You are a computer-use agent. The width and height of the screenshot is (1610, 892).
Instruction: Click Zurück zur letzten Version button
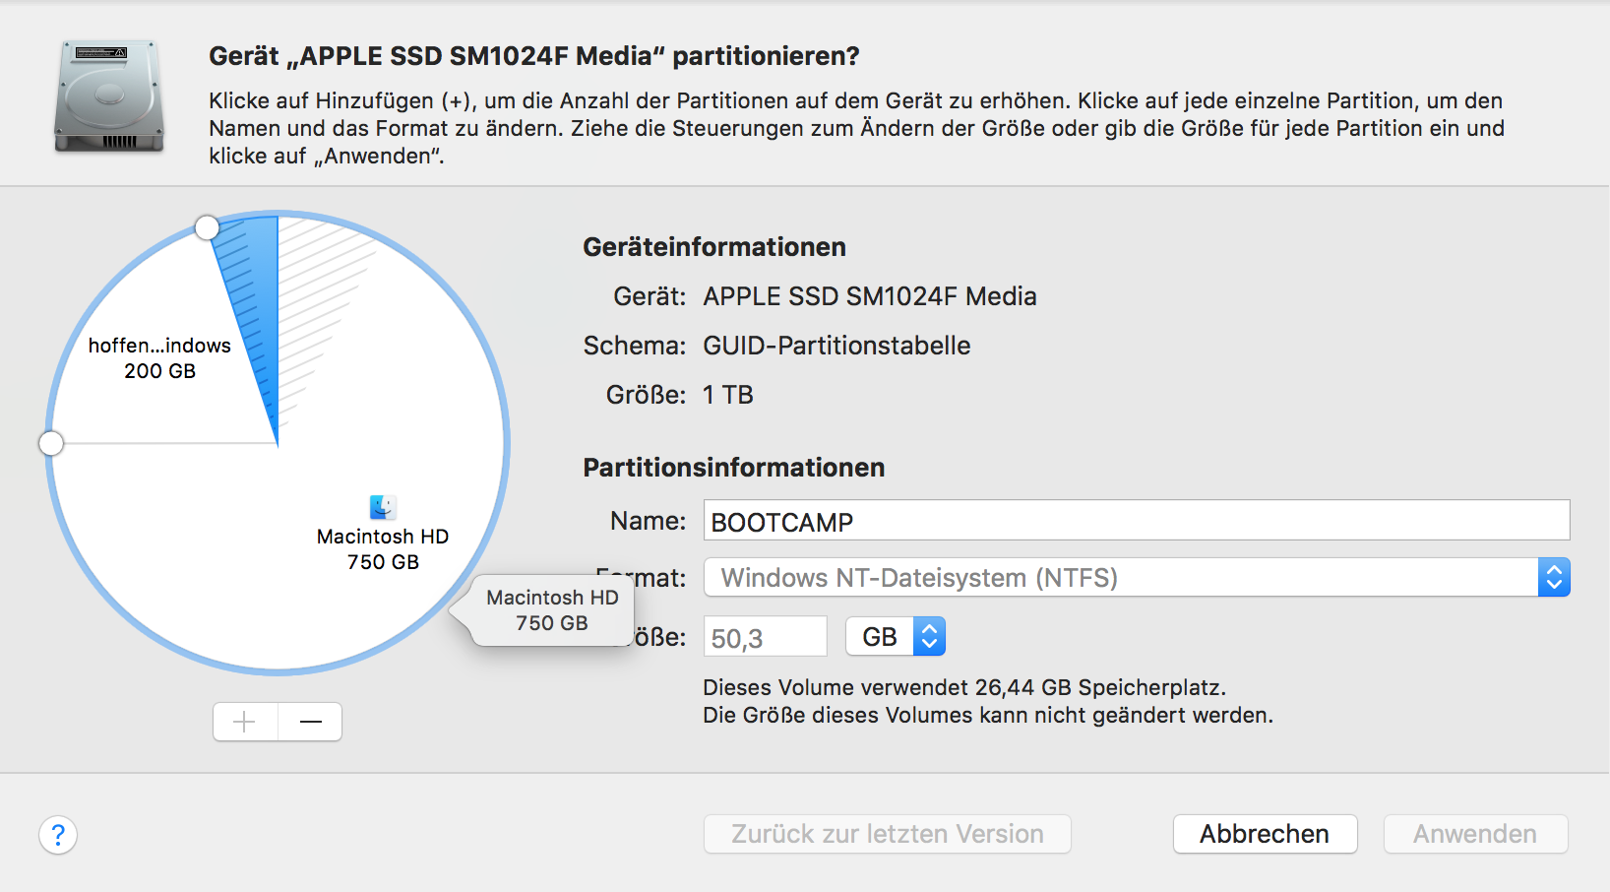point(887,834)
